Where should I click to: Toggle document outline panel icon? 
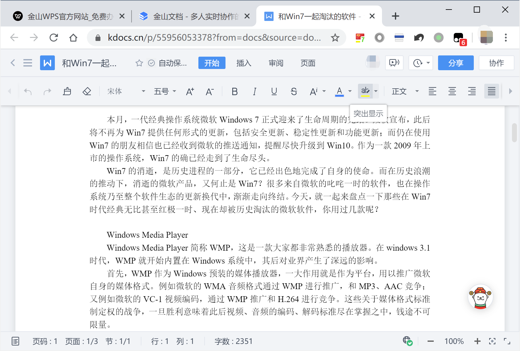pyautogui.click(x=15, y=341)
